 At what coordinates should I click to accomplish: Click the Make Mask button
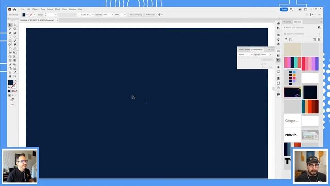(x=267, y=60)
